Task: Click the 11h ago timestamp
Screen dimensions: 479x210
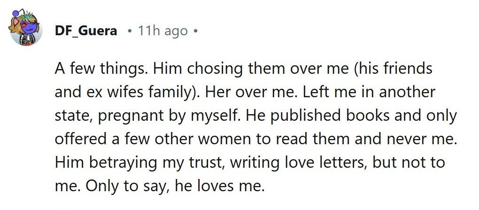Action: pos(163,31)
